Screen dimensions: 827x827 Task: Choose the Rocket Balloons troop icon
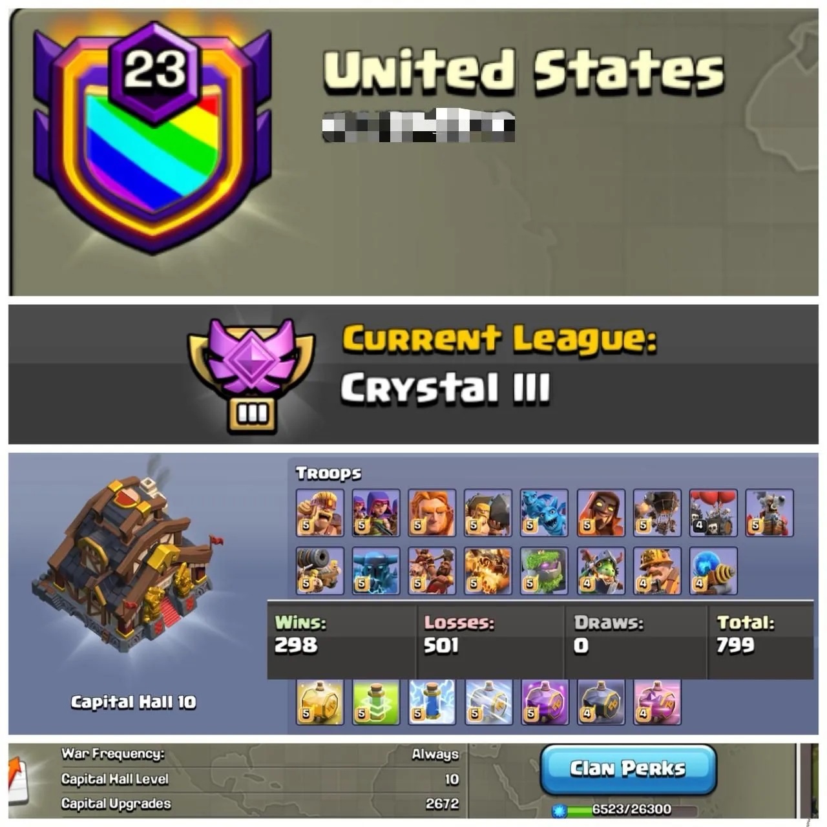713,513
